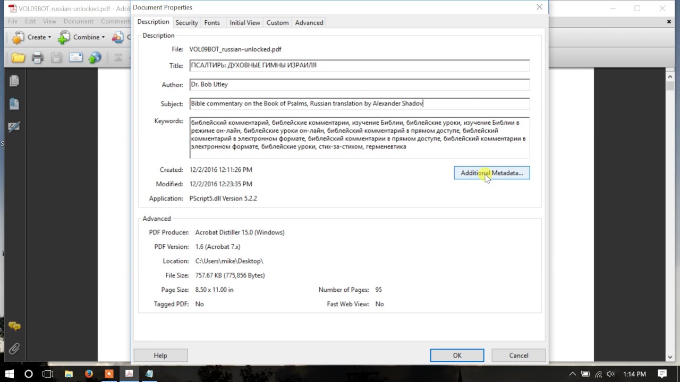Show hidden tray icons chevron
The width and height of the screenshot is (680, 382).
pyautogui.click(x=573, y=374)
